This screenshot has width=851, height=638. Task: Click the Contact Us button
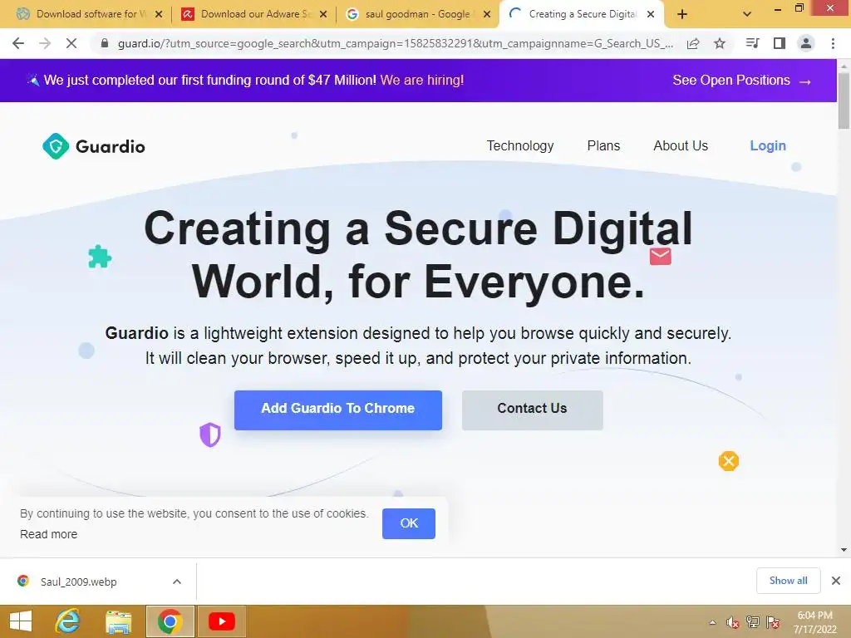coord(533,410)
